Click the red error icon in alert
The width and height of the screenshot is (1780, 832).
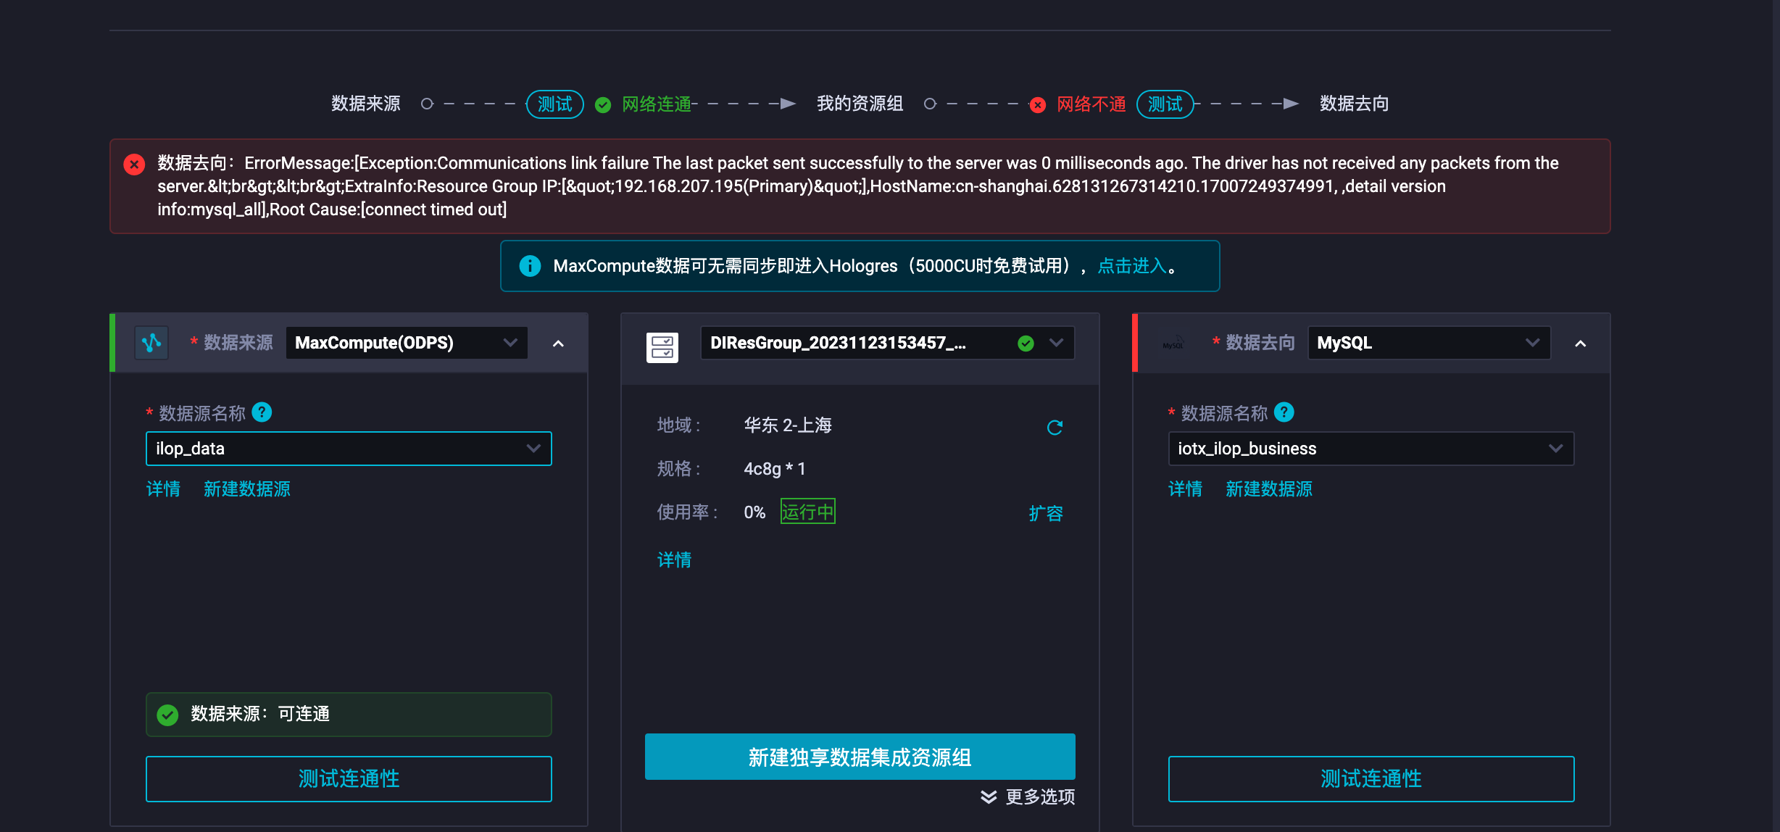tap(134, 165)
